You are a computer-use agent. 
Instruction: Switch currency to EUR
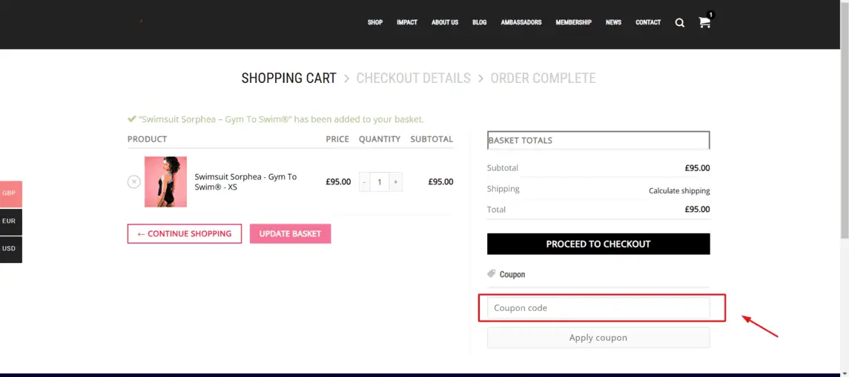click(11, 221)
